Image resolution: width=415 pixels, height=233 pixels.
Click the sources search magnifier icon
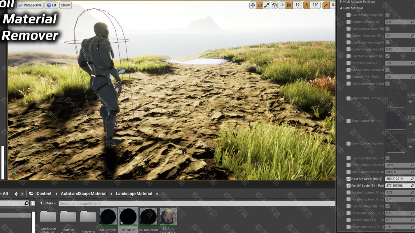(x=27, y=203)
